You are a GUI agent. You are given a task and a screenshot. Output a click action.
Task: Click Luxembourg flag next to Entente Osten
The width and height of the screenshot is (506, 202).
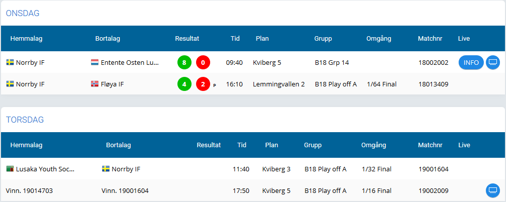[x=95, y=62]
